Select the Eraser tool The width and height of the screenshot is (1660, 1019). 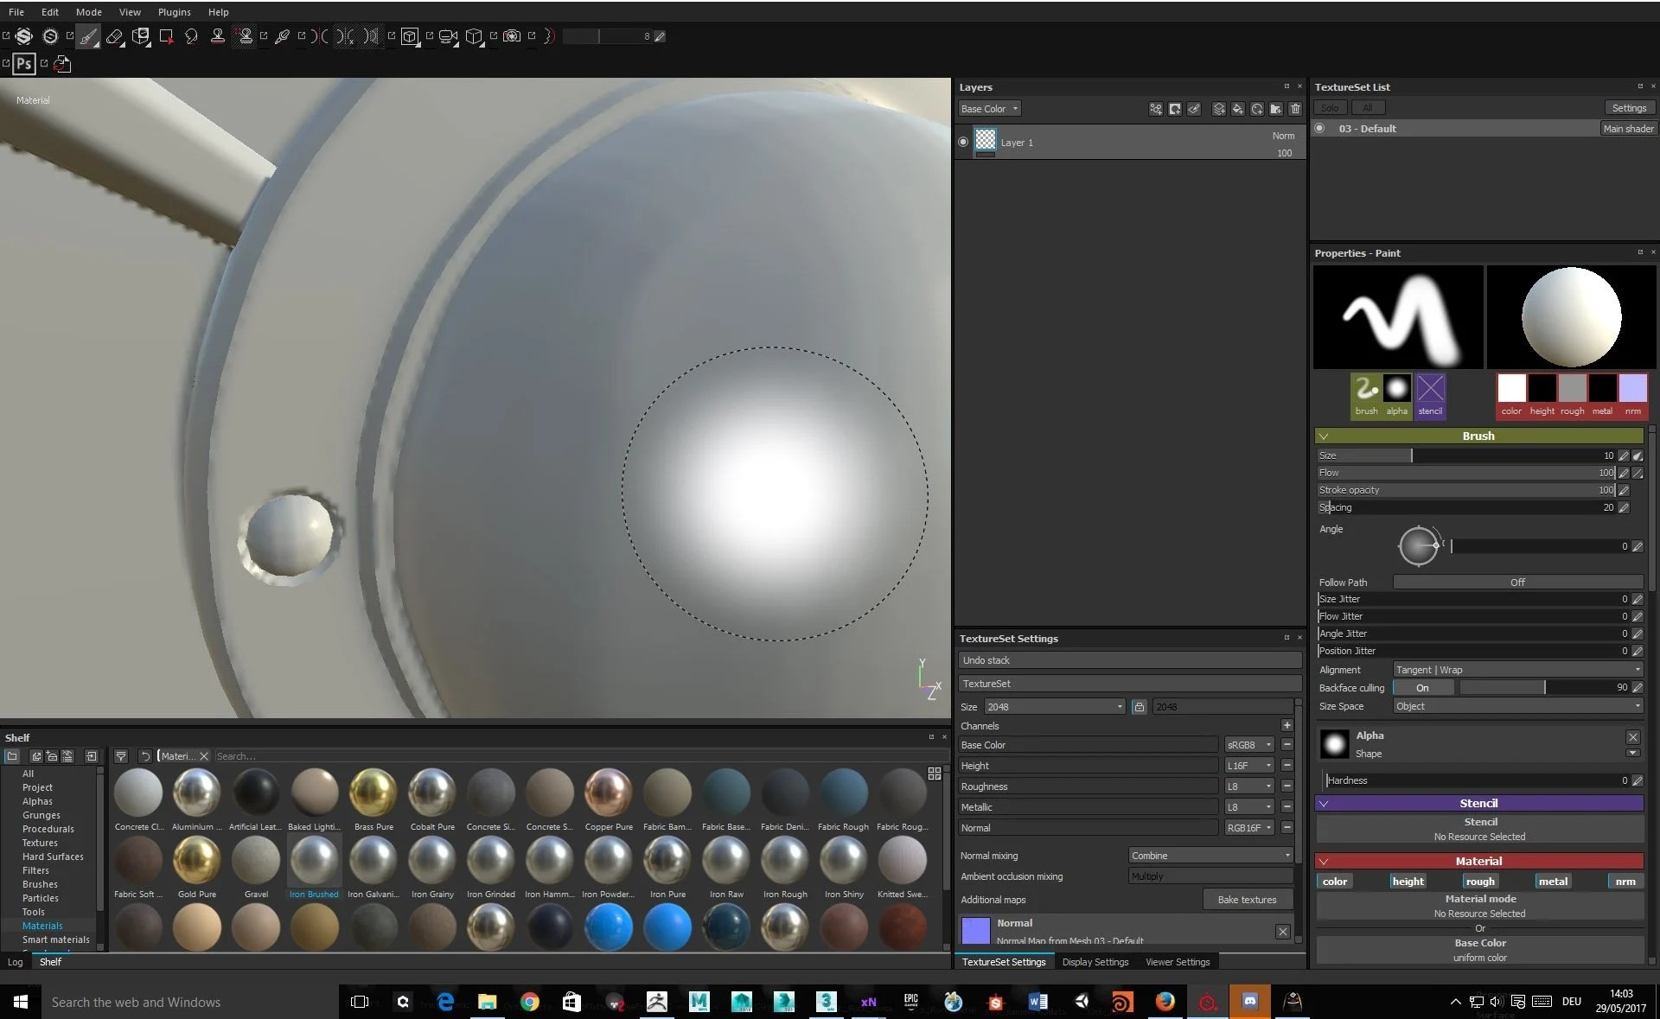[x=114, y=36]
